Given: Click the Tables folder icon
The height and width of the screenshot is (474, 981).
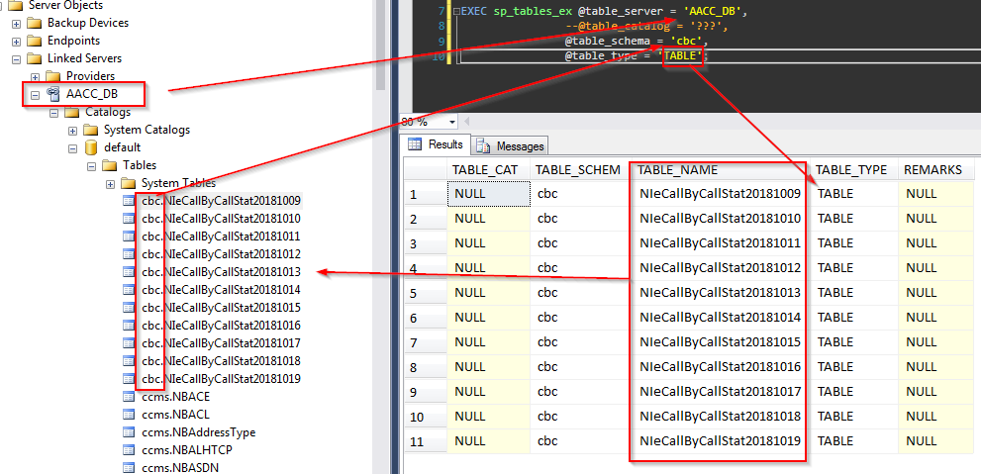Looking at the screenshot, I should [x=111, y=165].
